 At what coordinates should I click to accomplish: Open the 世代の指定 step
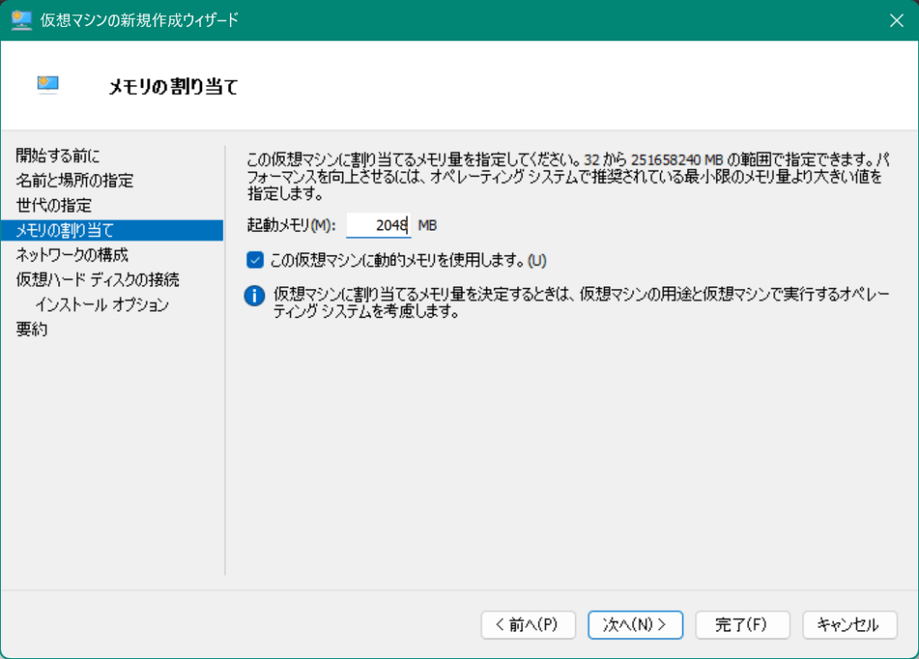[54, 206]
